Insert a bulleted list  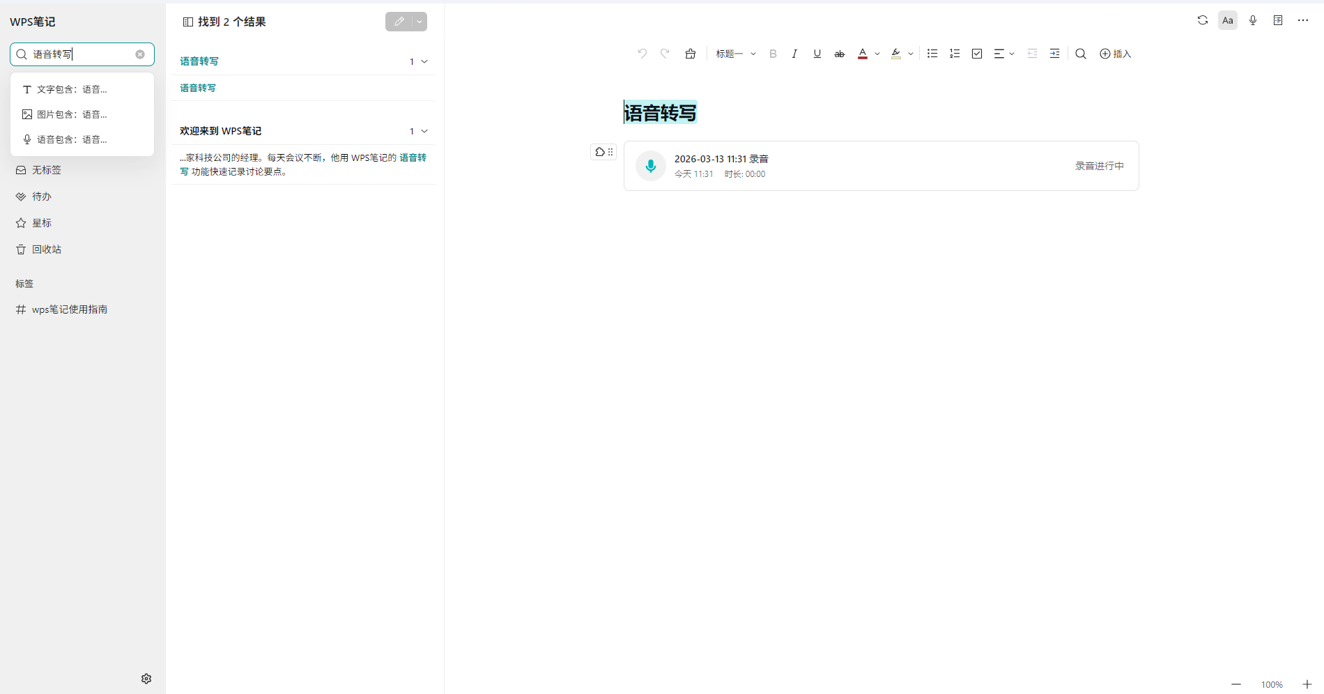(932, 54)
